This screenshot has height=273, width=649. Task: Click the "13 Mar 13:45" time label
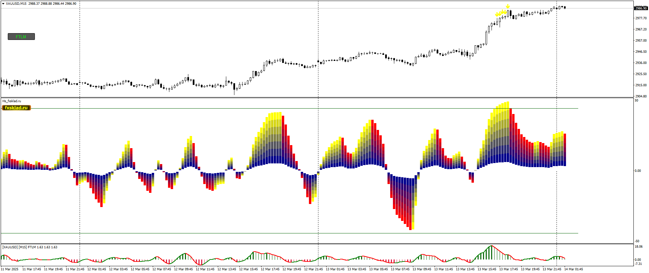point(465,269)
